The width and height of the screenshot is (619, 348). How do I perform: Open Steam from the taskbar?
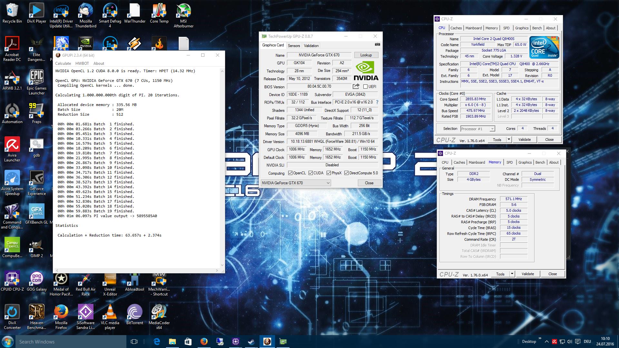pos(251,342)
